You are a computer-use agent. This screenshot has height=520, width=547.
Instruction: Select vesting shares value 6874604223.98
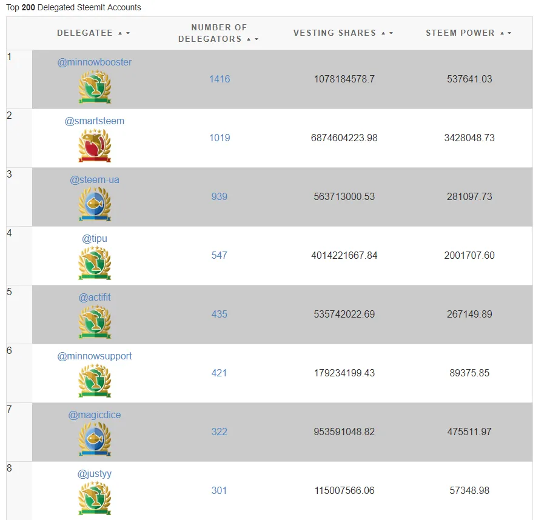(x=344, y=138)
